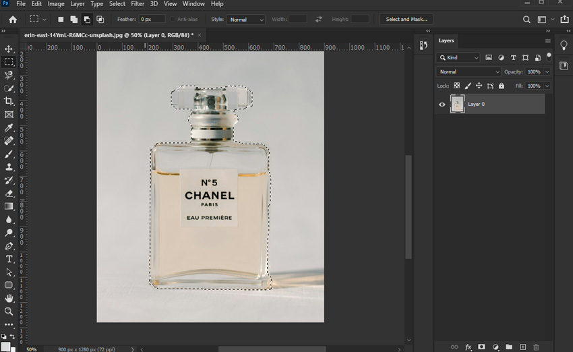Screen dimensions: 573x352
Task: Open the tool preset picker dropdown
Action: 38,20
